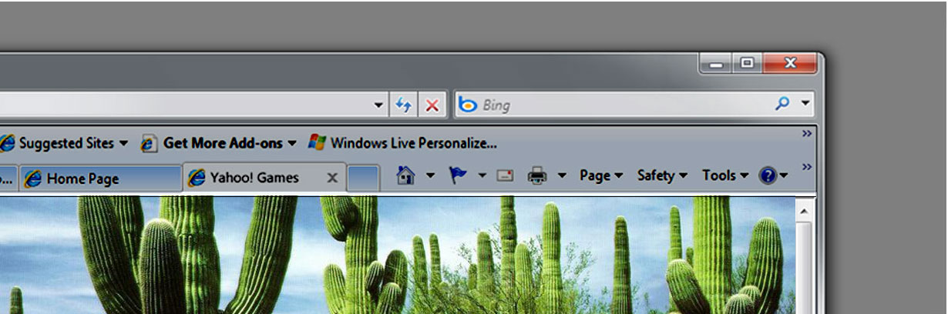948x314 pixels.
Task: Click the Read Mail envelope icon
Action: click(x=505, y=176)
